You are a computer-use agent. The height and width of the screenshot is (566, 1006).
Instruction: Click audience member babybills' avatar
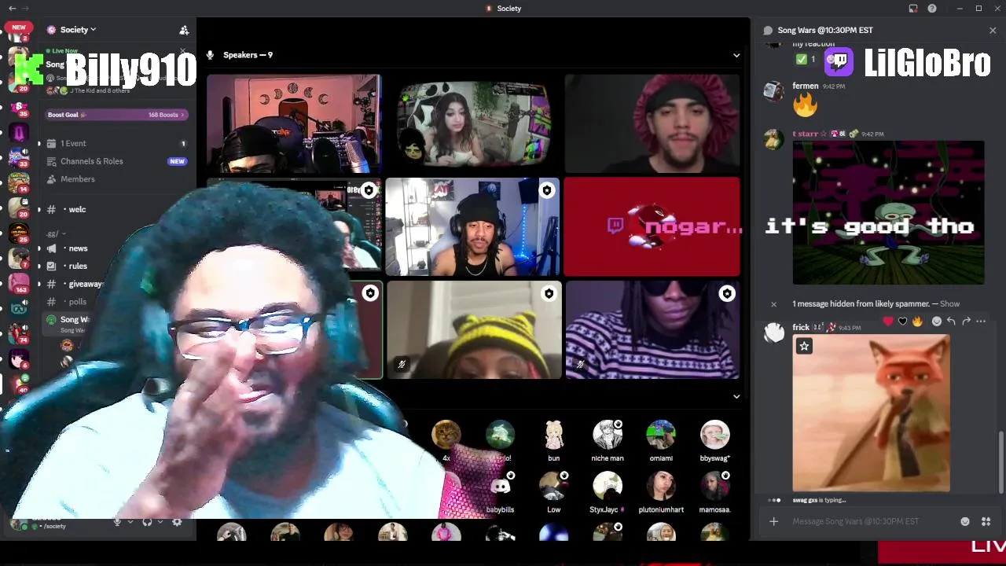coord(500,487)
